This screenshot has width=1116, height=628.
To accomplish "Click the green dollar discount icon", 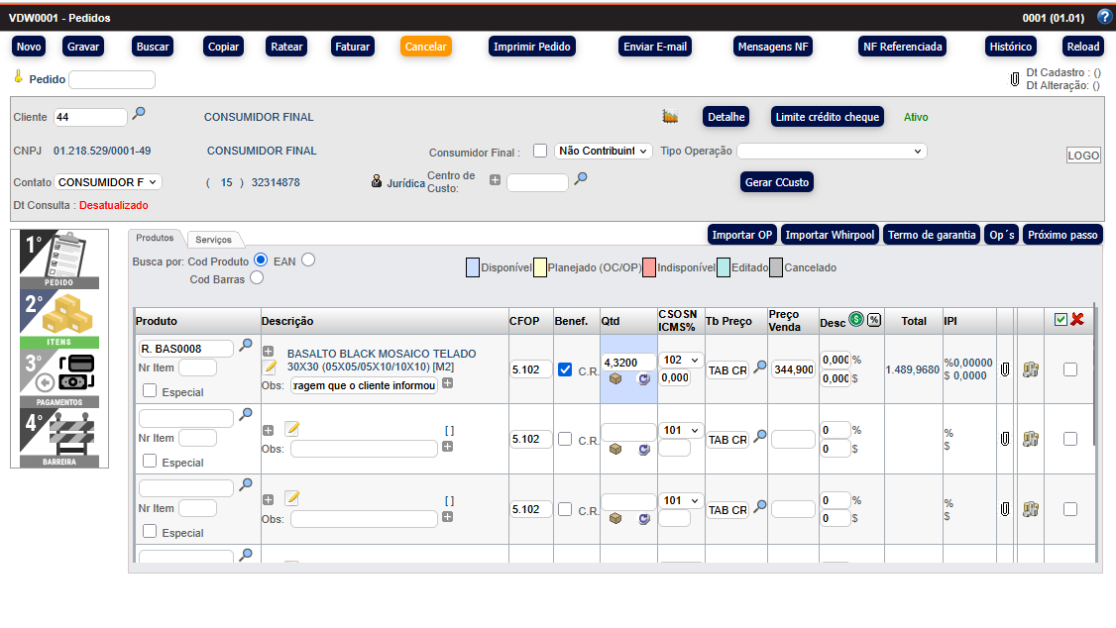I will tap(856, 319).
